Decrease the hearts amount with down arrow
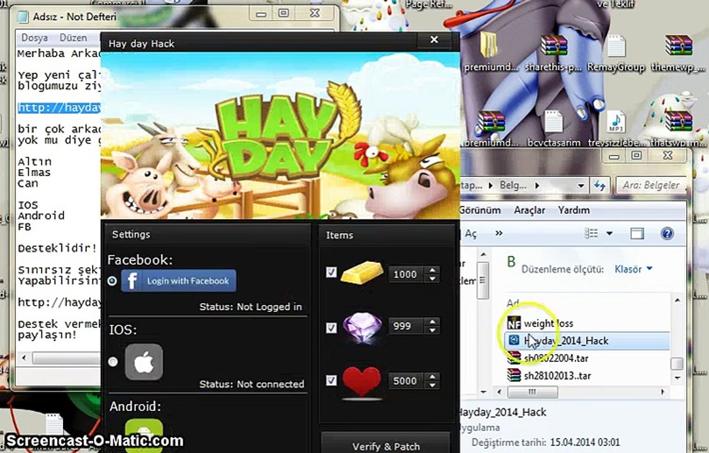Image resolution: width=709 pixels, height=453 pixels. pyautogui.click(x=433, y=385)
